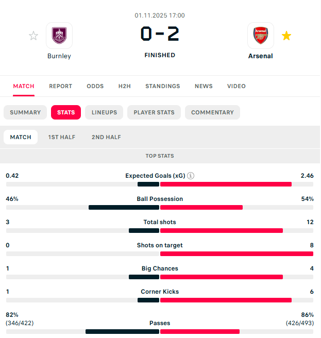Open the REPORT tab
Screen dimensions: 321x338
pos(61,86)
